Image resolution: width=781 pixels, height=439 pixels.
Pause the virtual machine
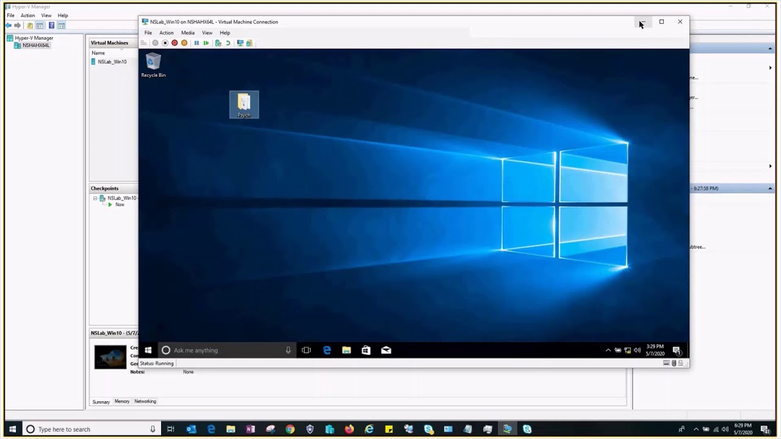coord(196,43)
